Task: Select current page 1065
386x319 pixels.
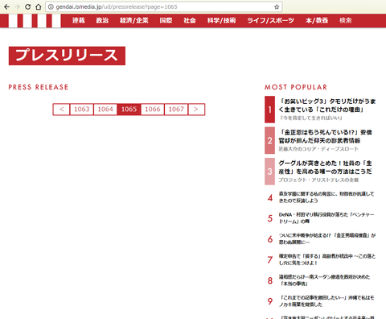Action: click(129, 110)
